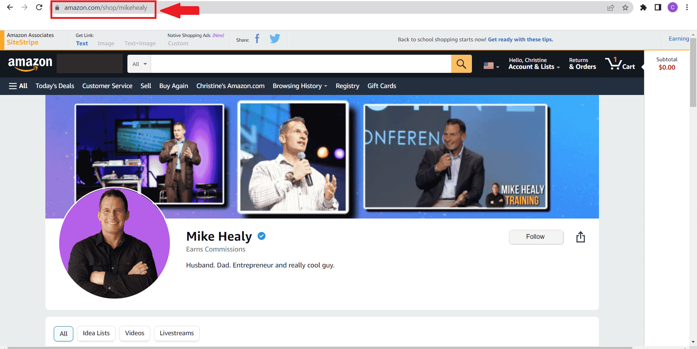Expand the Browsing History dropdown

[x=300, y=86]
